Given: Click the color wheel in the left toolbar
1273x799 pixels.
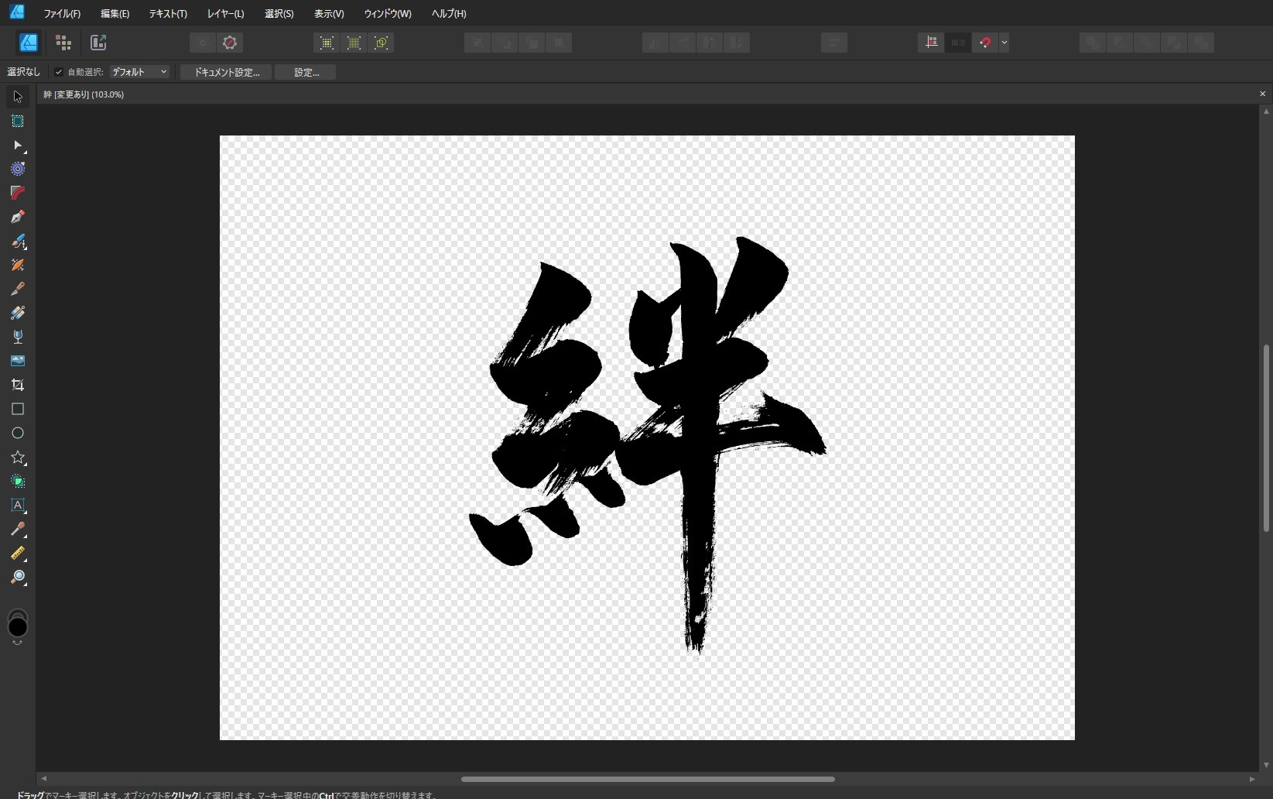Looking at the screenshot, I should click(x=19, y=626).
